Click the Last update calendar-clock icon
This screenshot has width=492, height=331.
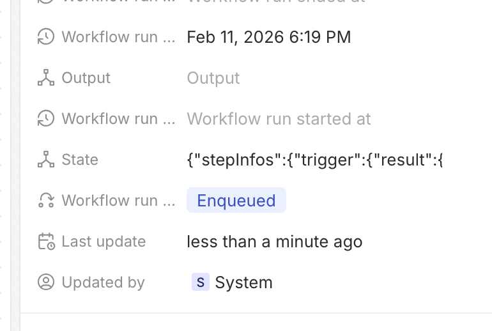(x=46, y=242)
